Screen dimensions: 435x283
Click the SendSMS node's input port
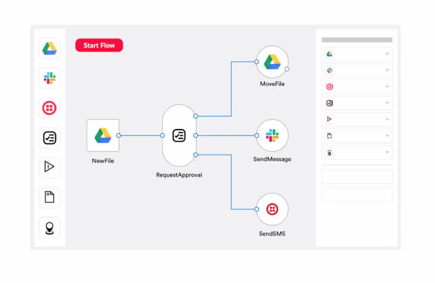click(257, 209)
